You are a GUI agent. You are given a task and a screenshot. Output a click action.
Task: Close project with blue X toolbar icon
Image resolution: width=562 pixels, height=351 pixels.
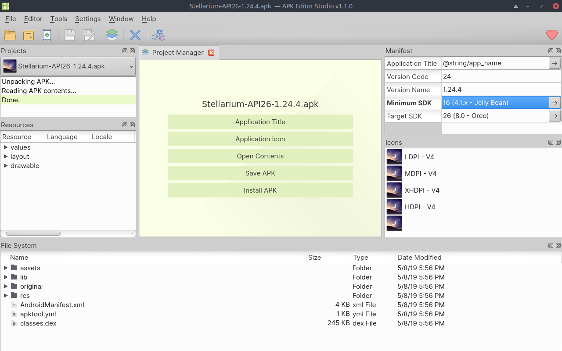135,35
